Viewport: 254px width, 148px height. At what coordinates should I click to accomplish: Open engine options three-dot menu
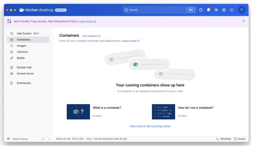(x=49, y=139)
